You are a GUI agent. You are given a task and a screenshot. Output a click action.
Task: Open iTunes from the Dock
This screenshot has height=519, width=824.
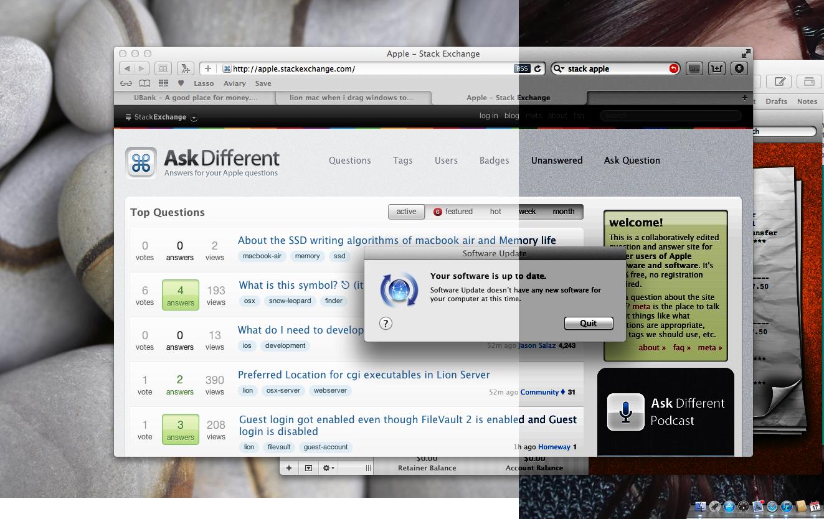pyautogui.click(x=787, y=507)
